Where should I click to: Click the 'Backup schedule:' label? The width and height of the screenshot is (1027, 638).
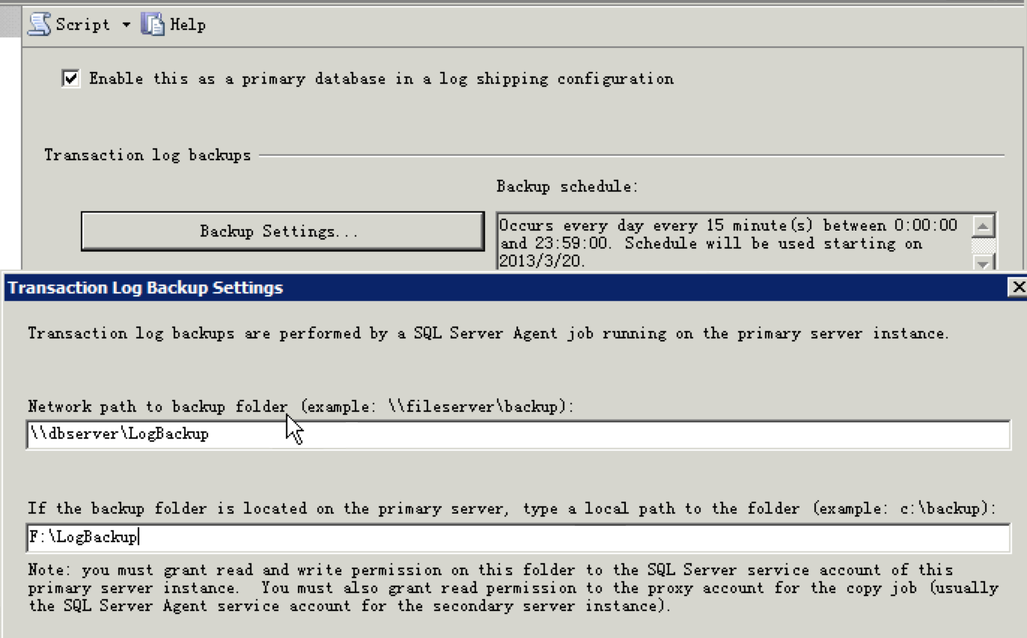[567, 186]
